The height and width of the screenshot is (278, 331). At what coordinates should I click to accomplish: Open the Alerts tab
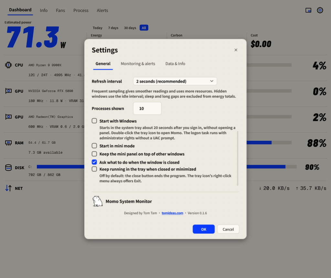(x=102, y=10)
